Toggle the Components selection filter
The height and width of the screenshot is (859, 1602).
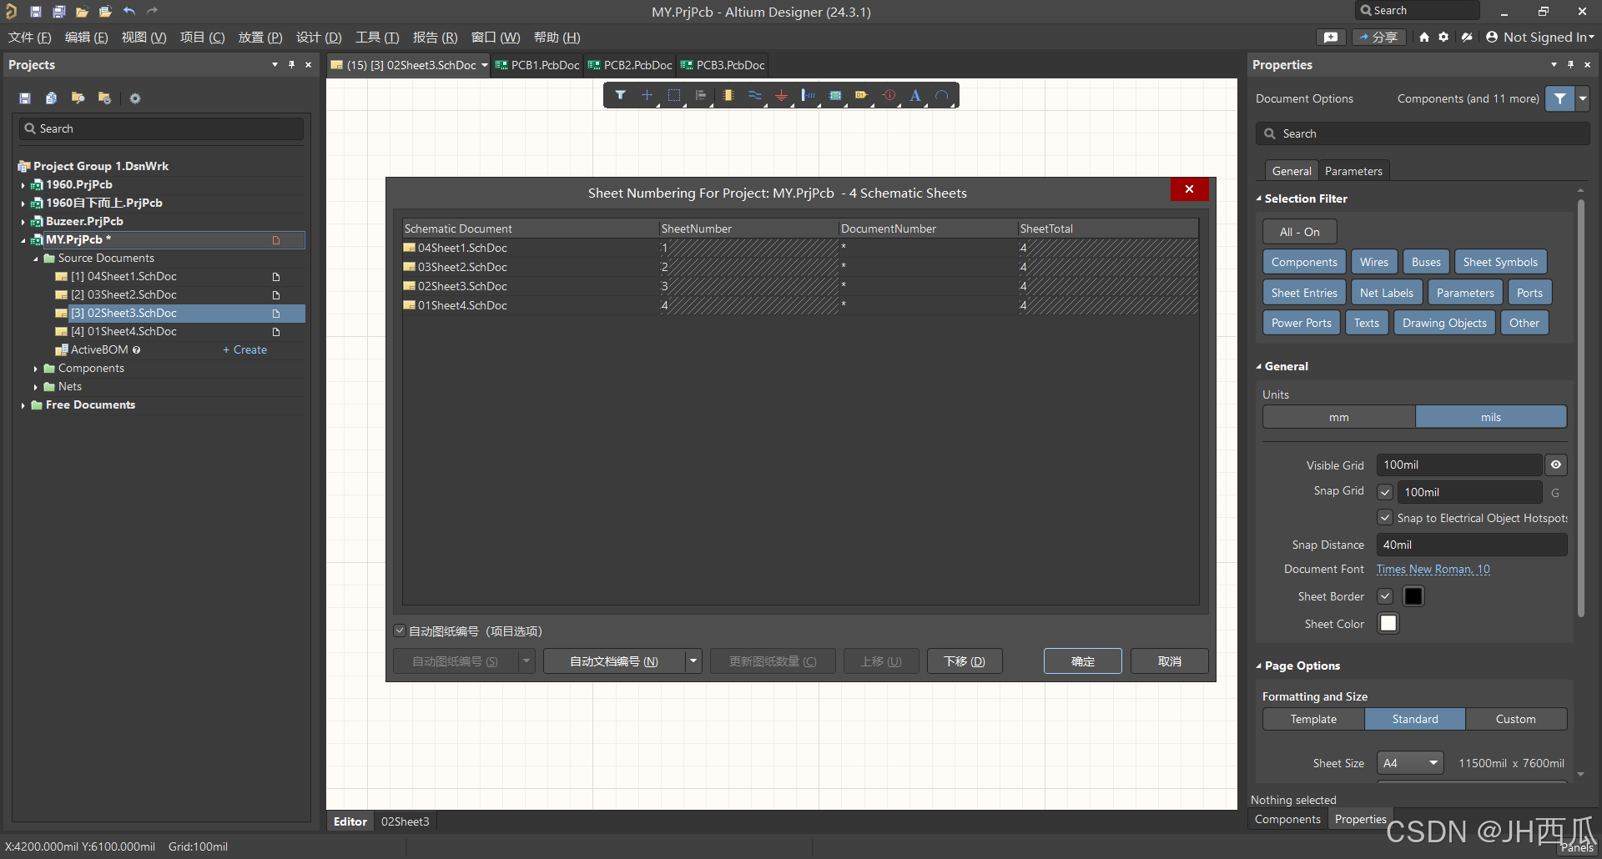coord(1304,262)
